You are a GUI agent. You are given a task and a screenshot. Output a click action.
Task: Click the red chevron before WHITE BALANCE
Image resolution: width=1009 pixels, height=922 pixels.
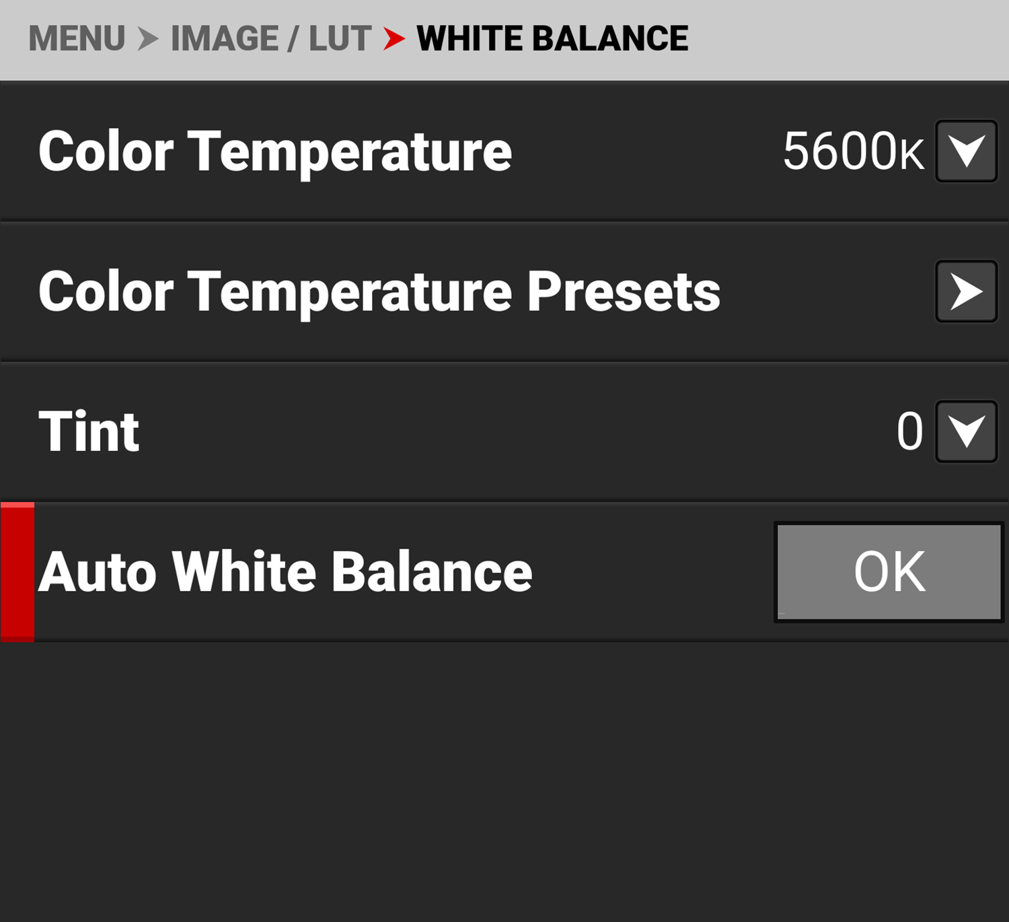[394, 38]
